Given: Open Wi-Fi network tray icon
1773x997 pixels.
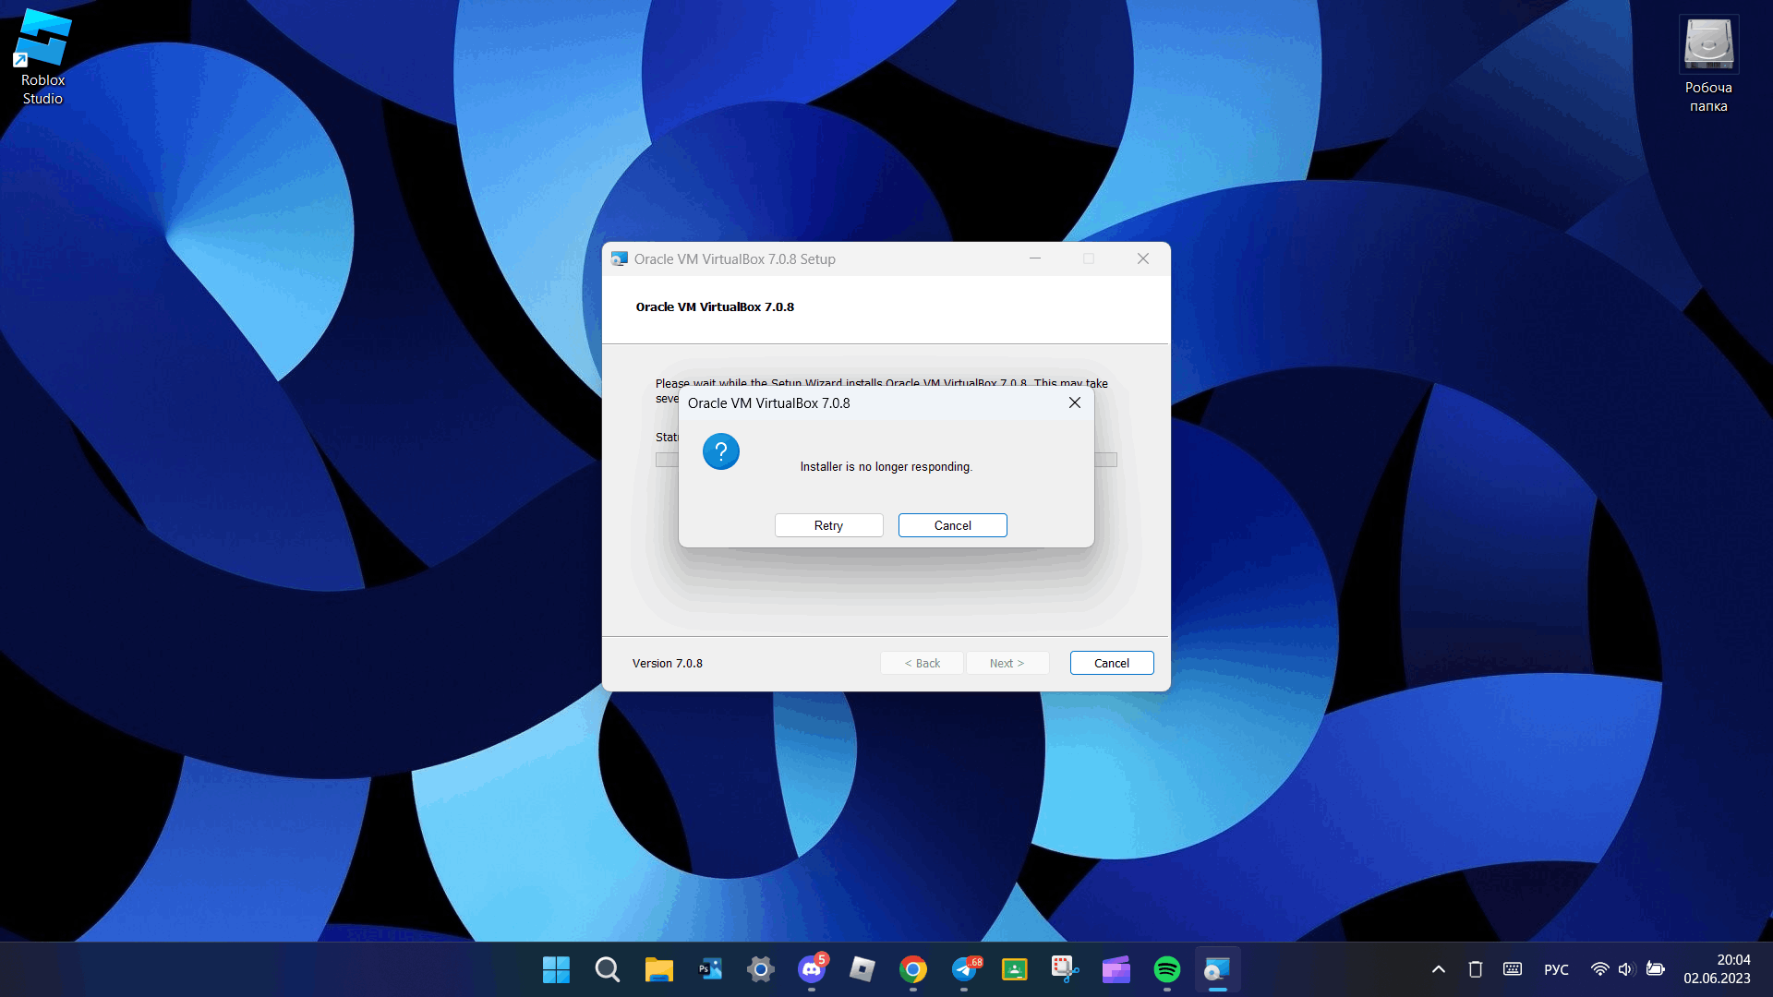Looking at the screenshot, I should point(1600,969).
